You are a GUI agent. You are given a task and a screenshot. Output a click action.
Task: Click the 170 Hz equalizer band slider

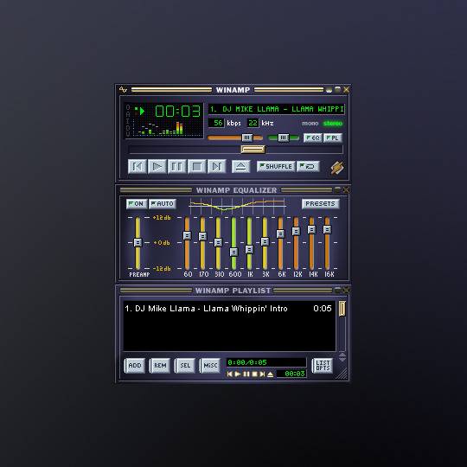[202, 236]
